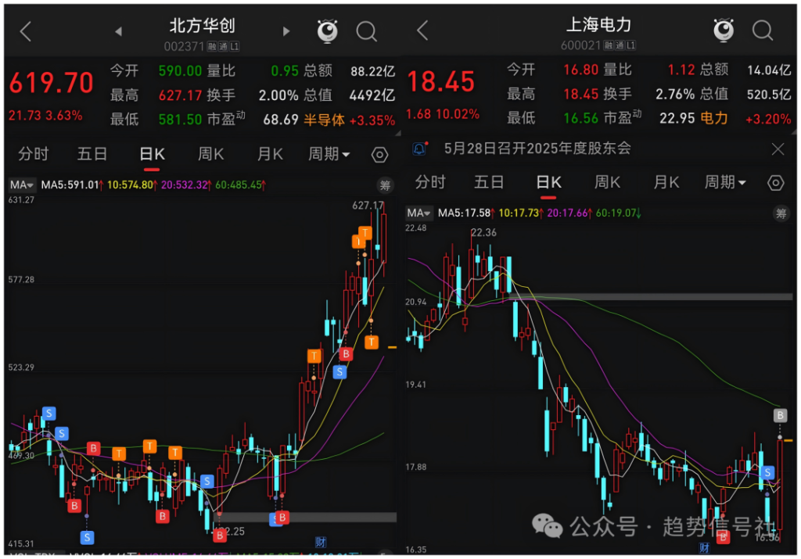The image size is (801, 559).
Task: Select 五日 tab on 上海电力 chart
Action: click(489, 181)
